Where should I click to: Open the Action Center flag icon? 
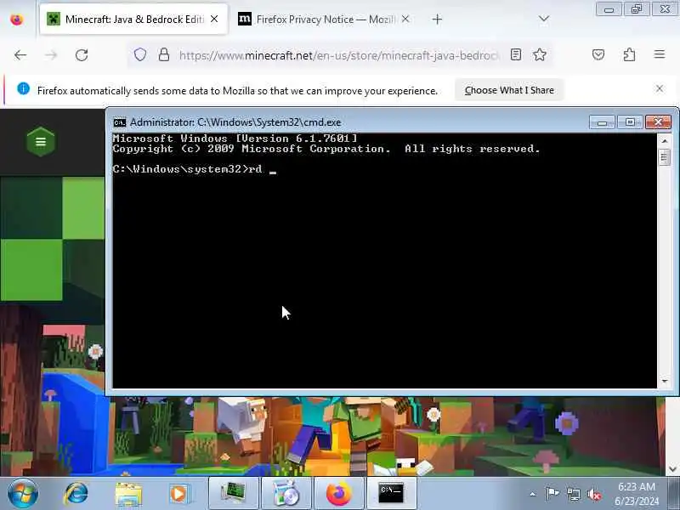coord(552,494)
